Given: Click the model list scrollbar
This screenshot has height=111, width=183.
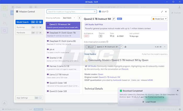Looking at the screenshot, I should [x=81, y=30].
